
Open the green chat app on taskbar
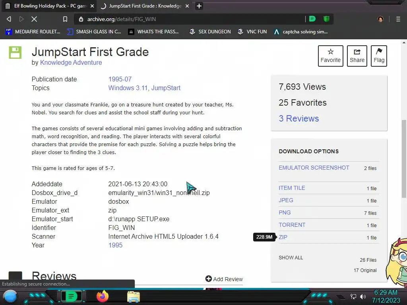pyautogui.click(x=72, y=296)
